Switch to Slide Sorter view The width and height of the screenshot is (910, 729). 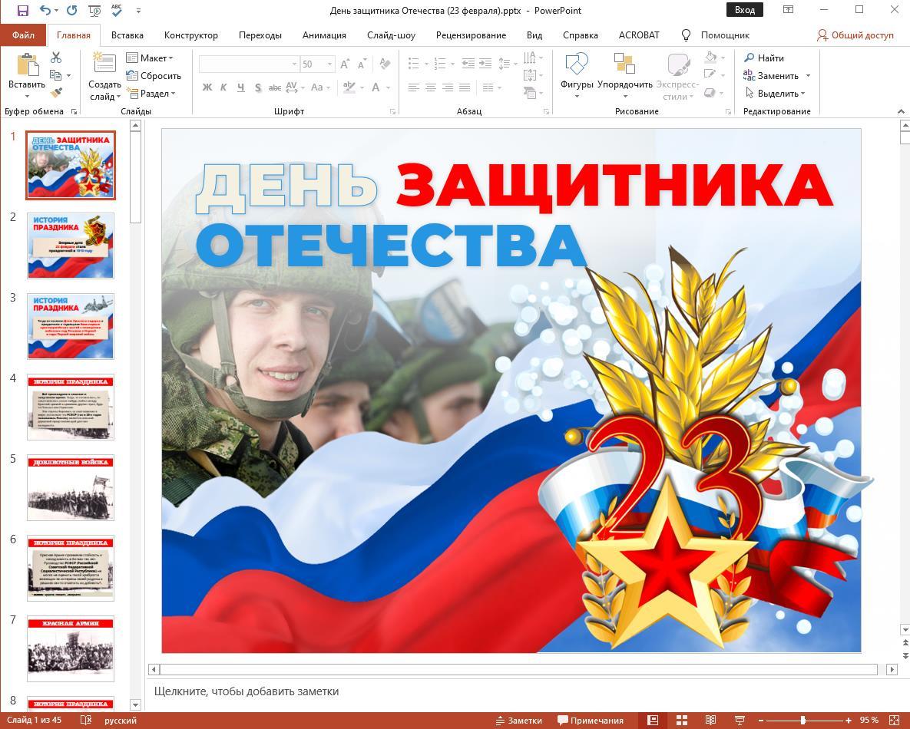pos(681,721)
